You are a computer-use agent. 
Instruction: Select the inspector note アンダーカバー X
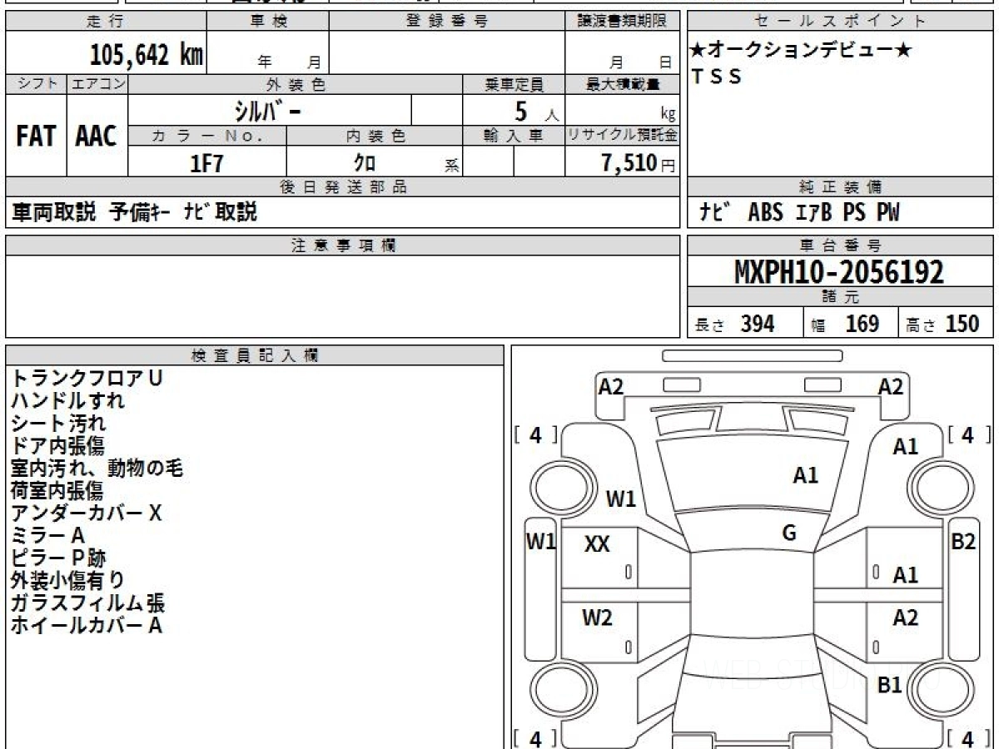86,513
